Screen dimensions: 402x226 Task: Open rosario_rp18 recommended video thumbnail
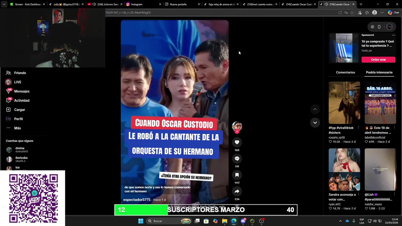tap(344, 103)
